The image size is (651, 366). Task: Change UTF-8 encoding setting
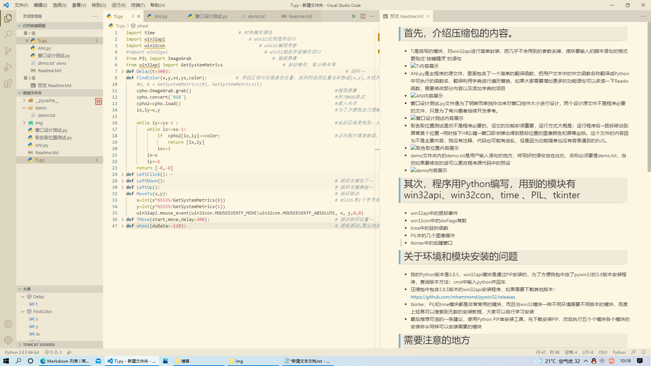pos(588,352)
